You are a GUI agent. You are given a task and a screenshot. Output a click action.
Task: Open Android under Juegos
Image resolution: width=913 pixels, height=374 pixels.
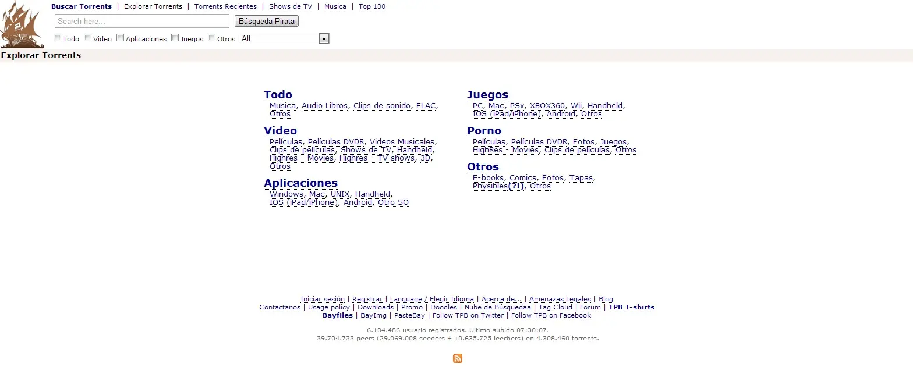click(x=561, y=114)
